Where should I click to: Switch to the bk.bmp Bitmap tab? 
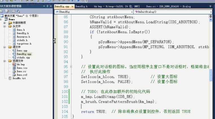point(117,6)
